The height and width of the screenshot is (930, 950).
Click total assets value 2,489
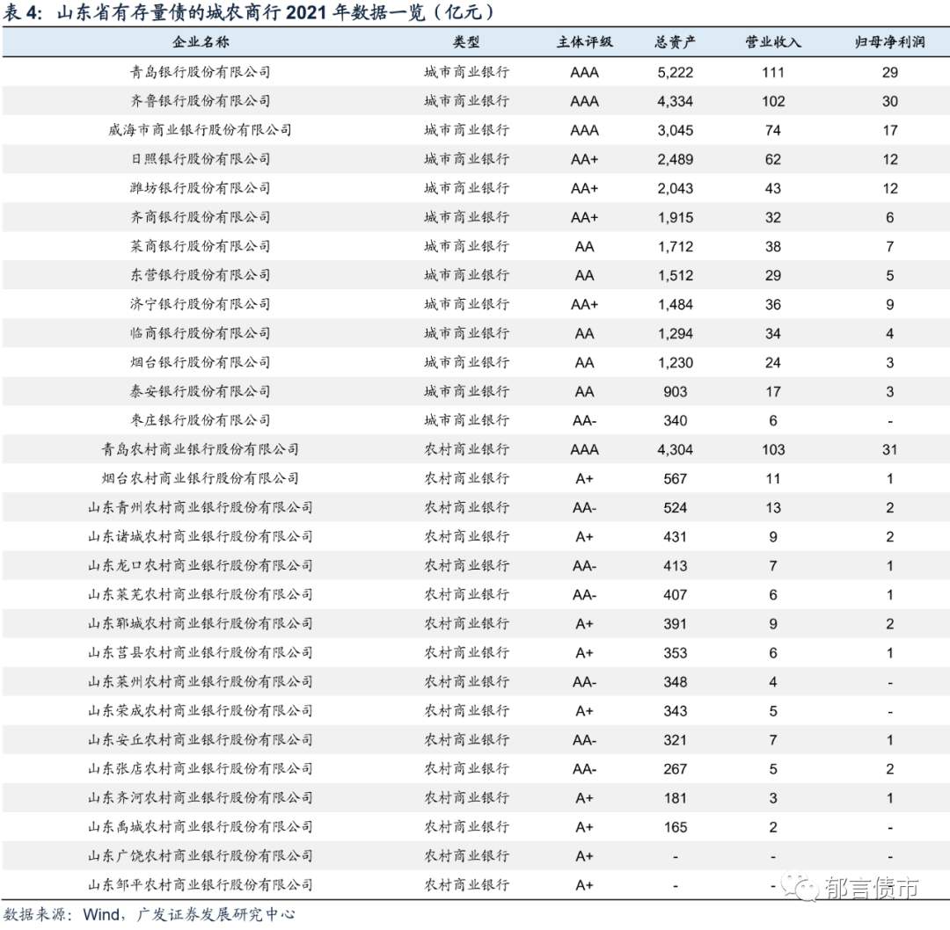point(675,160)
